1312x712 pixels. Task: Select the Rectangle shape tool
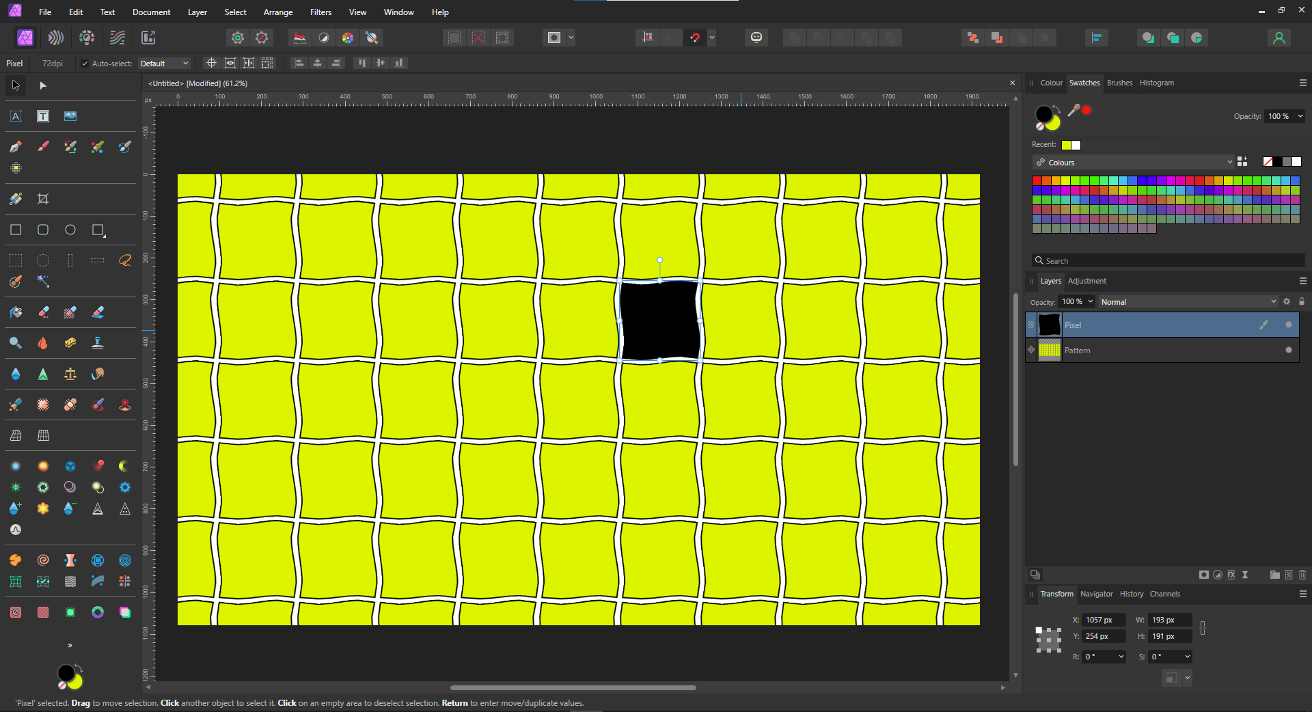[16, 230]
